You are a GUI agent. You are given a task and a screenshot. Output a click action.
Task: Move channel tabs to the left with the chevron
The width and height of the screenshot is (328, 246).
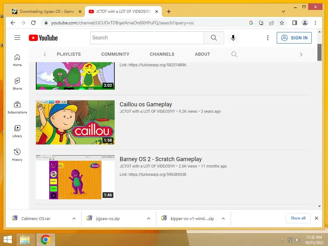(x=45, y=54)
